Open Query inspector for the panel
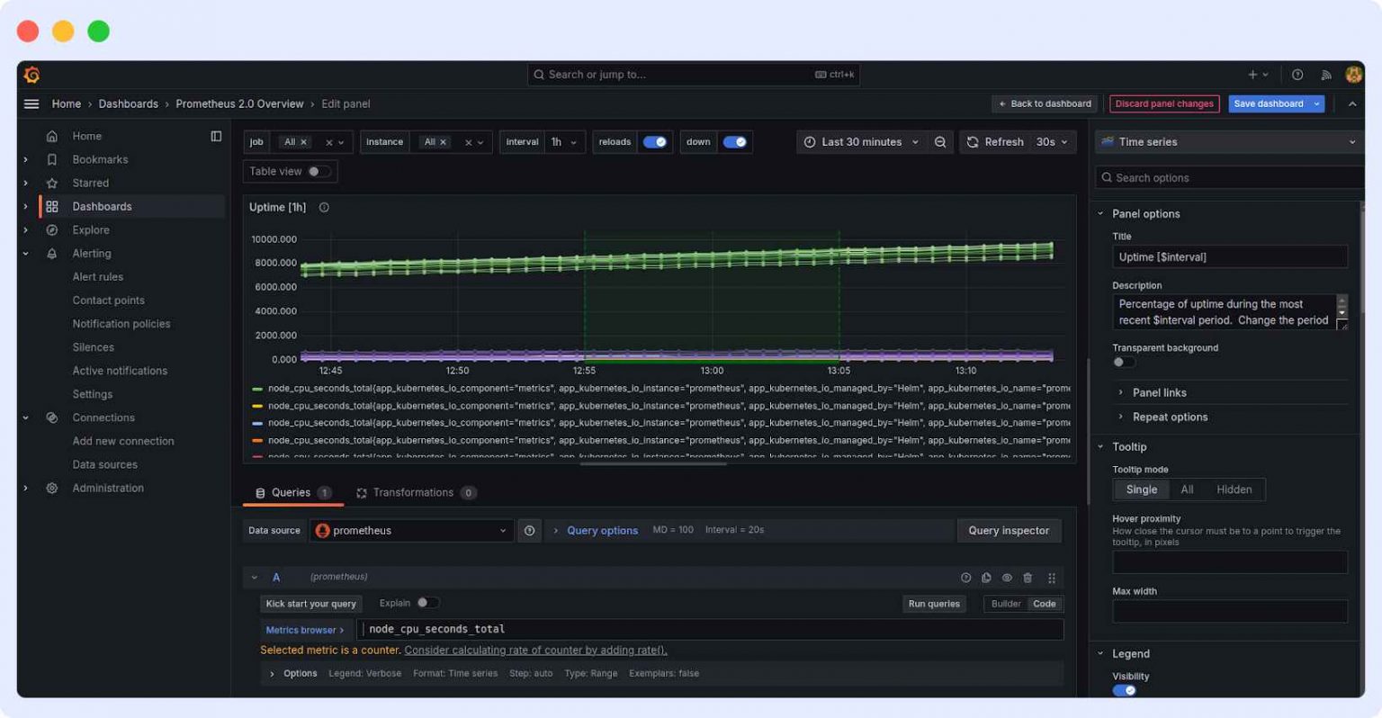The image size is (1382, 718). pyautogui.click(x=1009, y=530)
